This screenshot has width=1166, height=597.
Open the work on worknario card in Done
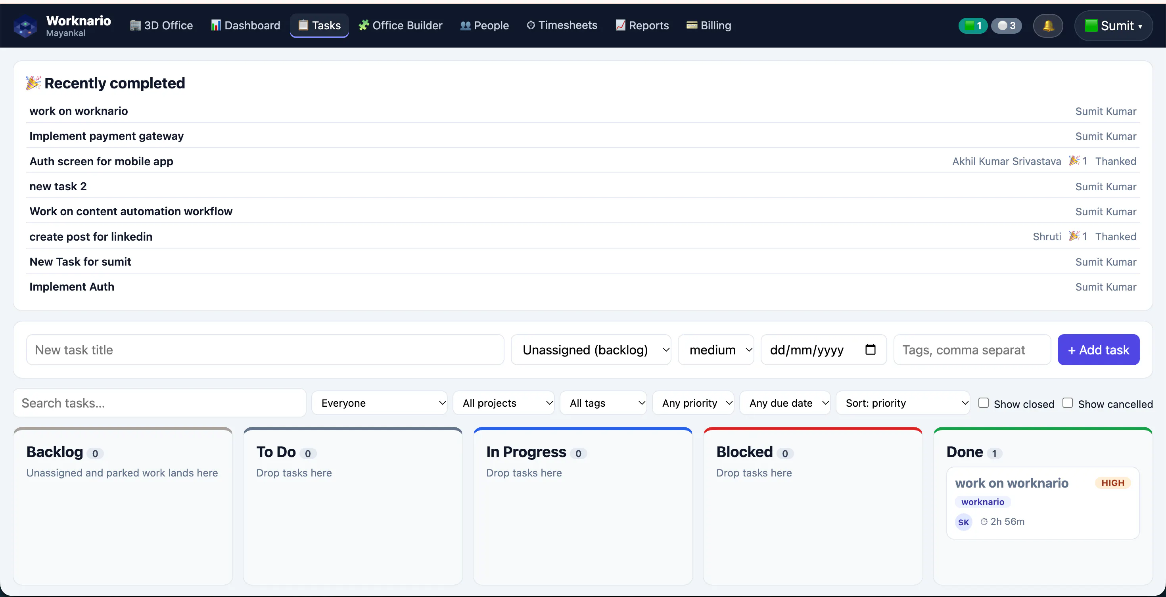(1043, 503)
